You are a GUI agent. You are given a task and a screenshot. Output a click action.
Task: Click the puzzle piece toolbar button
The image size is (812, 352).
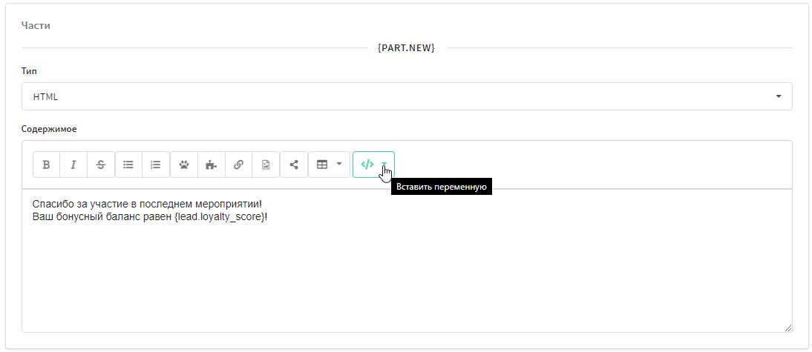coord(211,165)
